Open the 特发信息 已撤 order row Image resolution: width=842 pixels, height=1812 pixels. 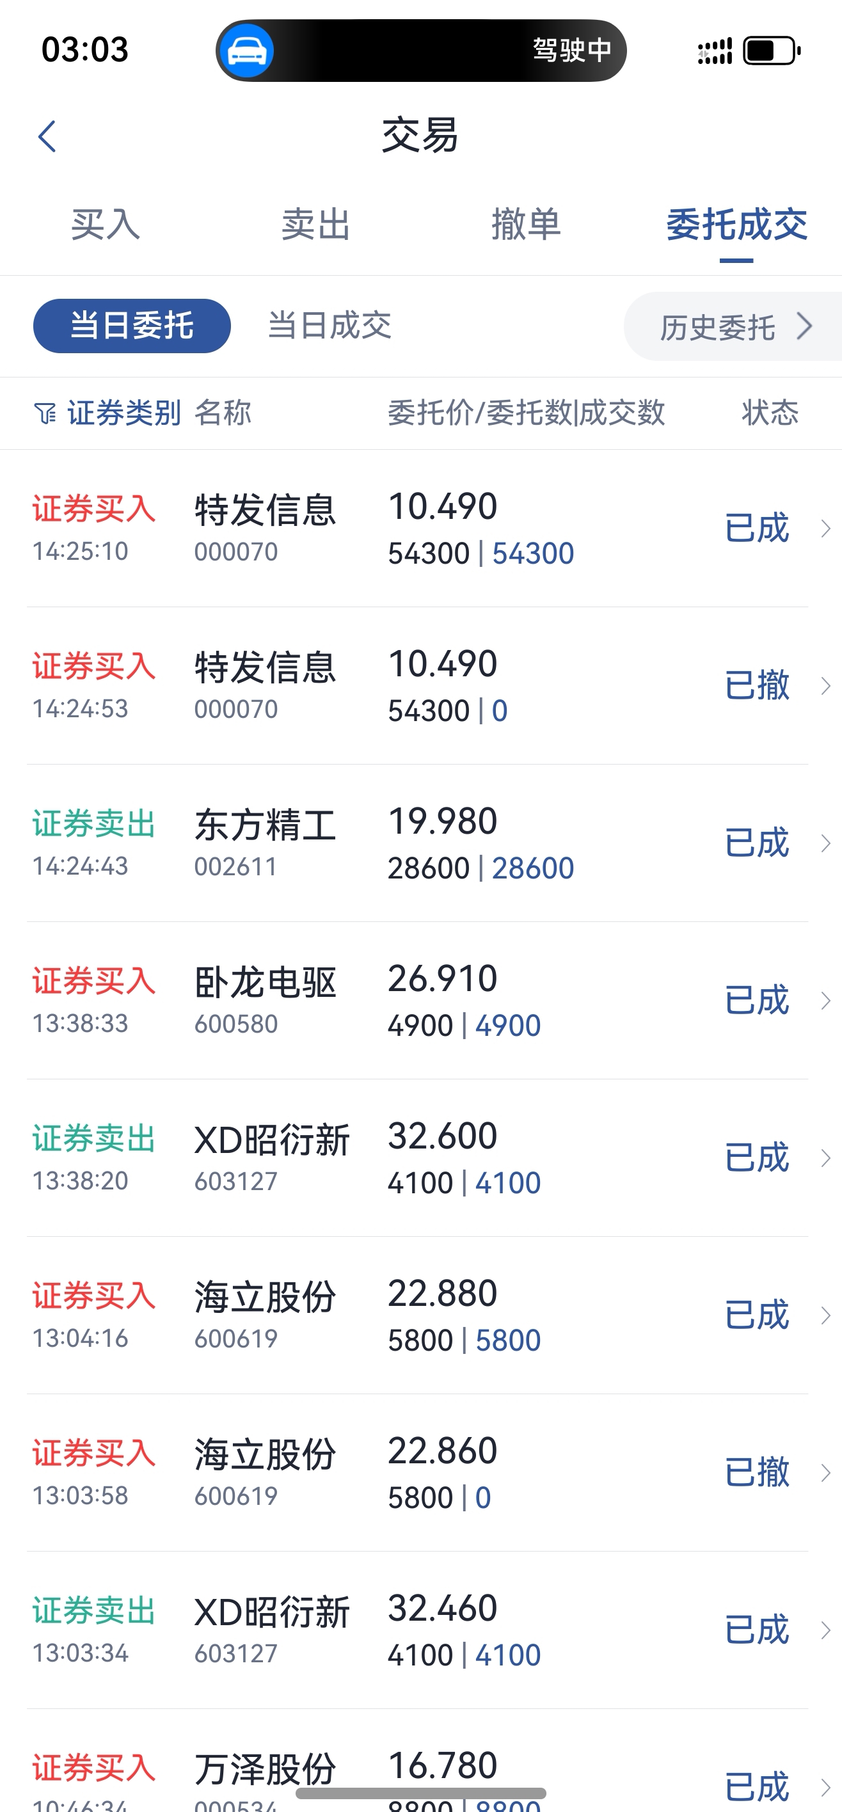point(420,686)
